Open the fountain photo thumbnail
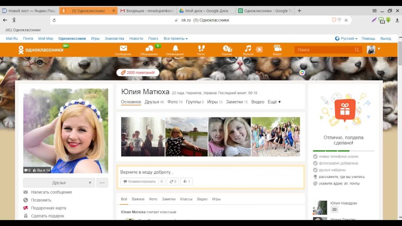Screen dimensions: 402x226 point(143,137)
